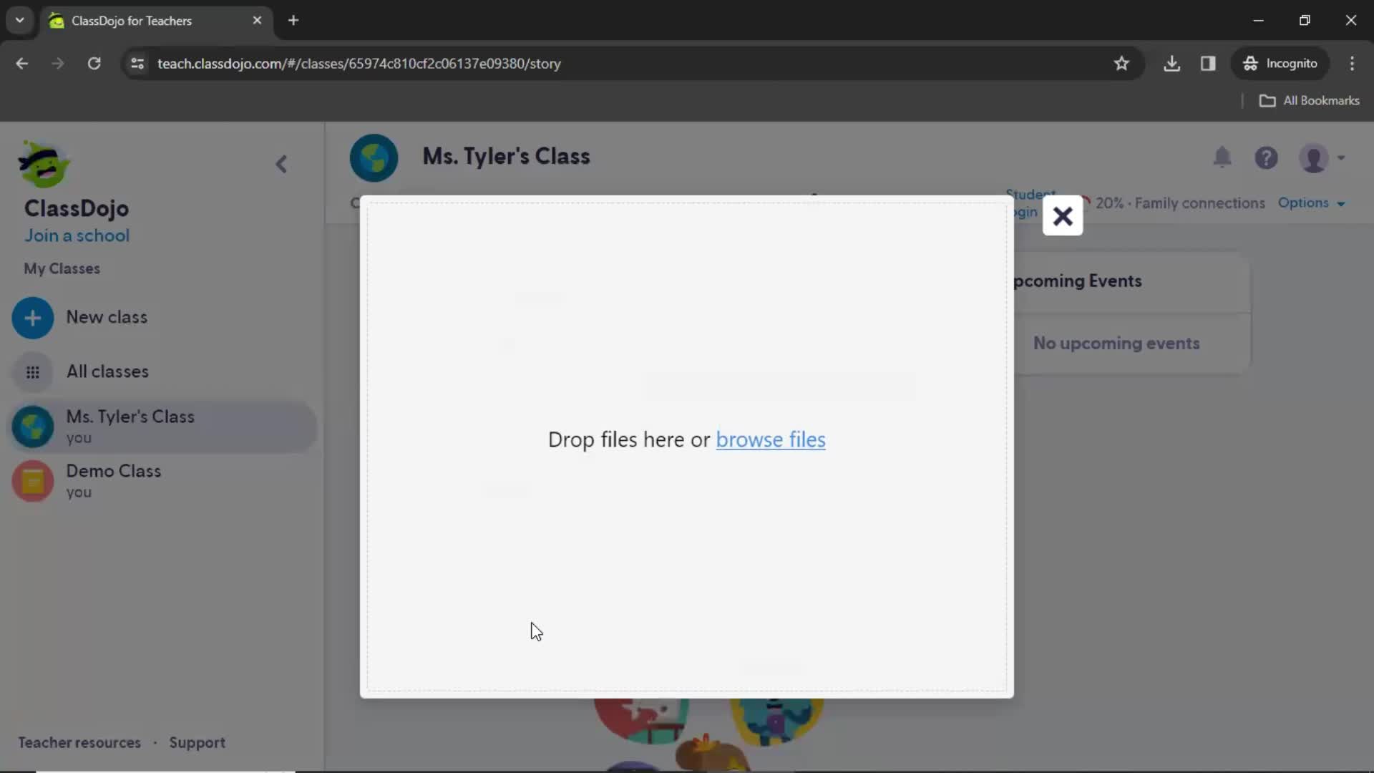The width and height of the screenshot is (1374, 773).
Task: Open the globe/class icon for Ms. Tyler's Class
Action: [33, 426]
